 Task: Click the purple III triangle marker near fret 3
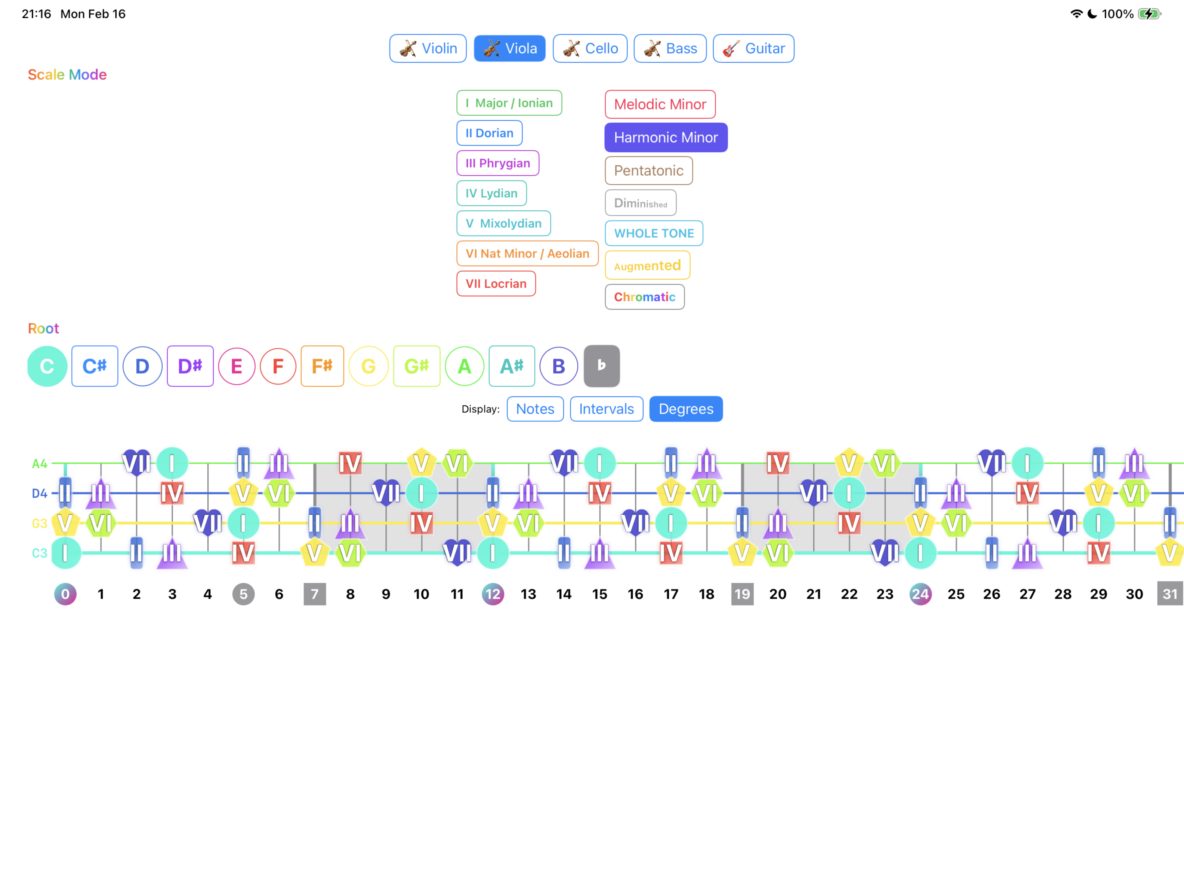tap(173, 555)
